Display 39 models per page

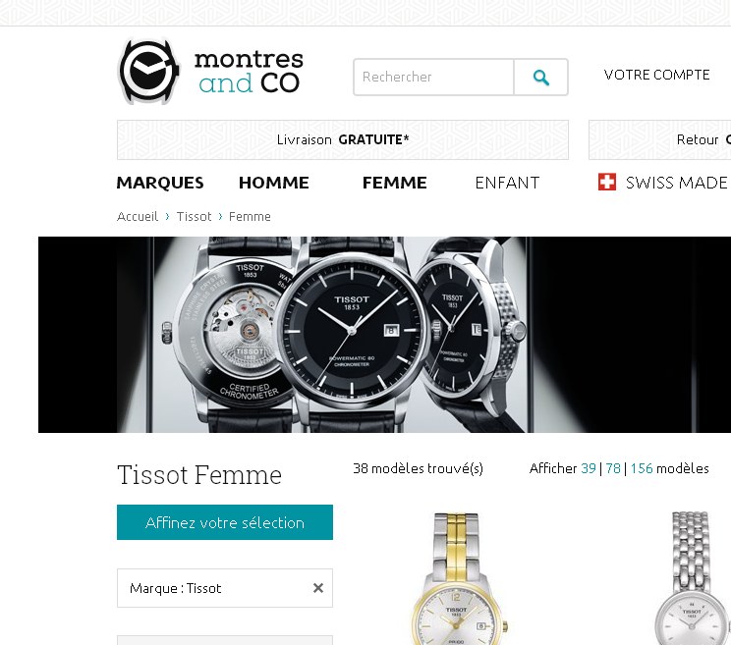coord(589,468)
